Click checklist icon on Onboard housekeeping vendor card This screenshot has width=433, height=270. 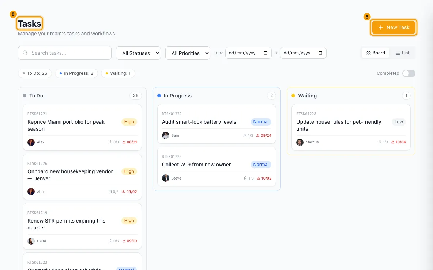coord(110,192)
